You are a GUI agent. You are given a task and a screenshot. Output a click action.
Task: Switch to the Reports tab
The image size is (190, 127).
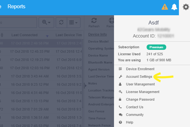16,7
